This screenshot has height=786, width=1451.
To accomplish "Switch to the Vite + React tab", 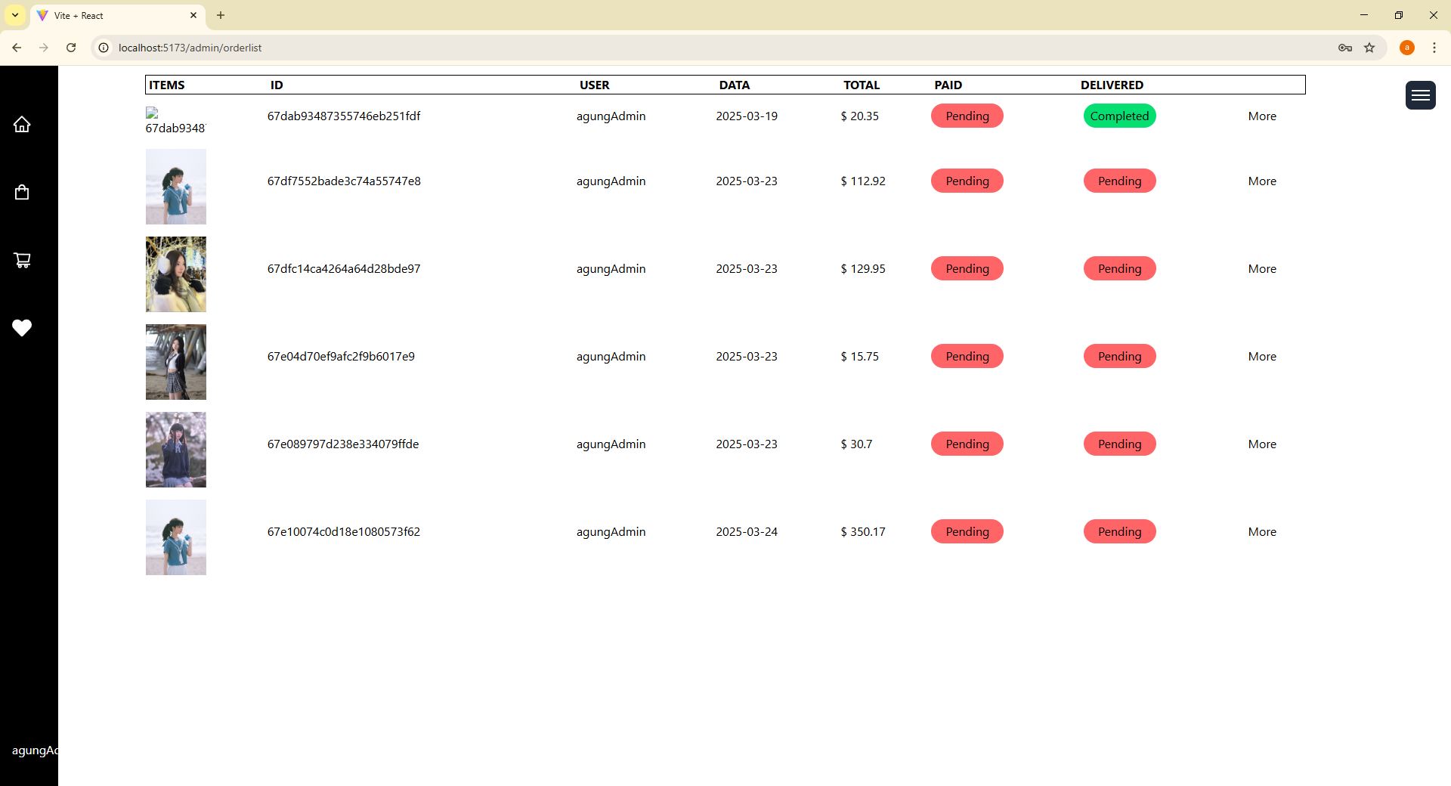I will pyautogui.click(x=113, y=15).
